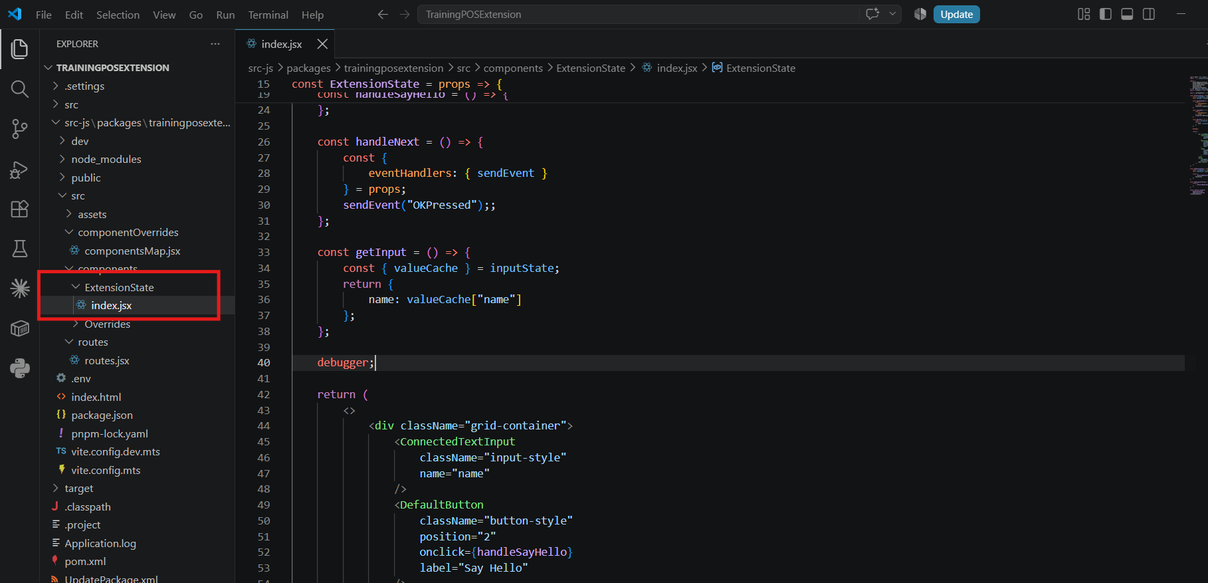Collapse the TRAININGPOSEXTENSION root folder
Screen dimensions: 1208x583
[x=137, y=68]
